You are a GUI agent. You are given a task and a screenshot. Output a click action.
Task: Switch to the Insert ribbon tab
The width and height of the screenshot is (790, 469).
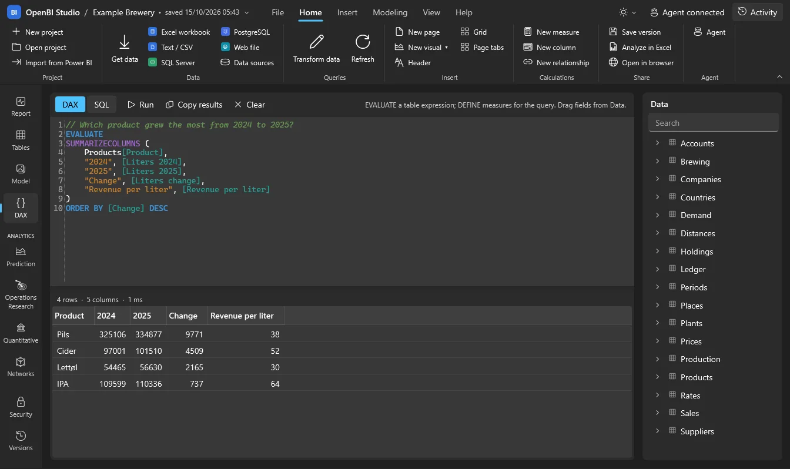click(x=347, y=12)
